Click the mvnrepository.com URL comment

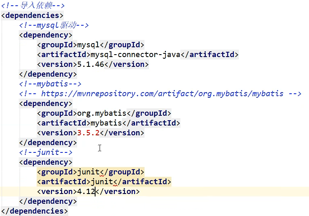click(x=160, y=94)
